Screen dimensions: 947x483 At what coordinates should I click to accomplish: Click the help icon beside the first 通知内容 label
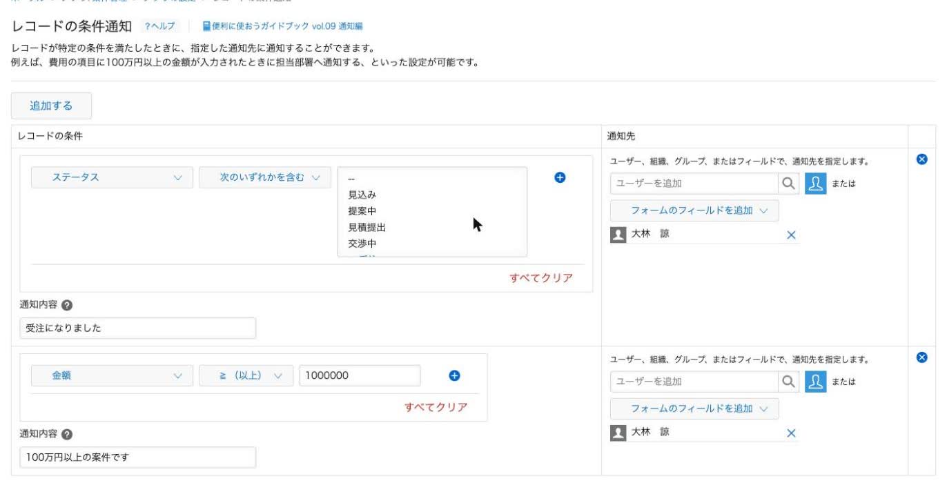(x=67, y=305)
